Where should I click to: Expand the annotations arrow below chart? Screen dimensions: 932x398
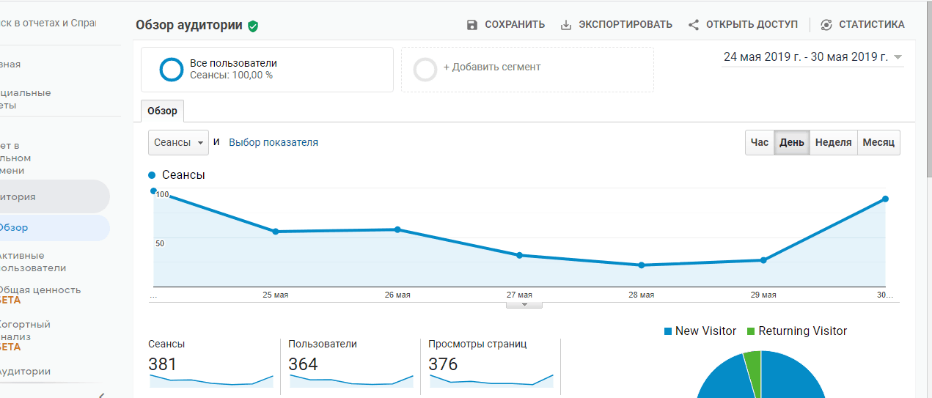click(x=524, y=304)
